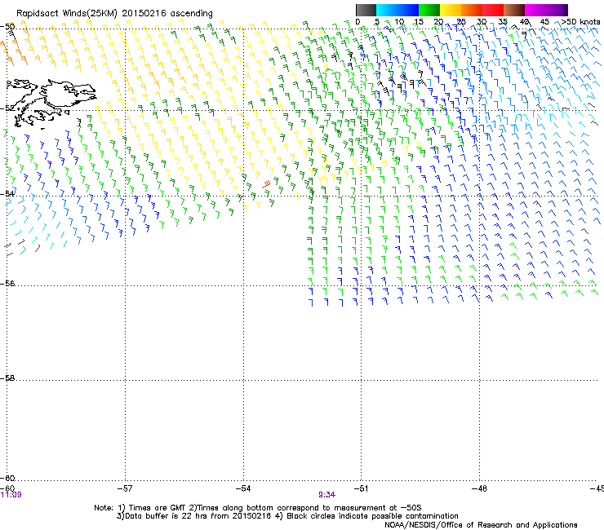The width and height of the screenshot is (604, 530).
Task: Click the green 15-20 knots legend segment
Action: 429,10
